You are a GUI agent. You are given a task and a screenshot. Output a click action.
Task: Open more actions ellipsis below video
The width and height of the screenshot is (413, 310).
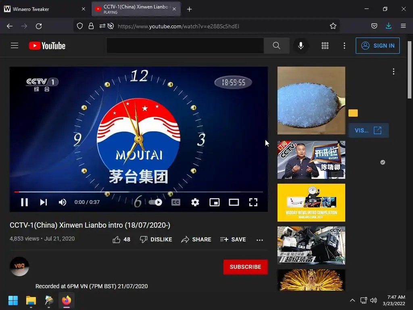point(260,240)
